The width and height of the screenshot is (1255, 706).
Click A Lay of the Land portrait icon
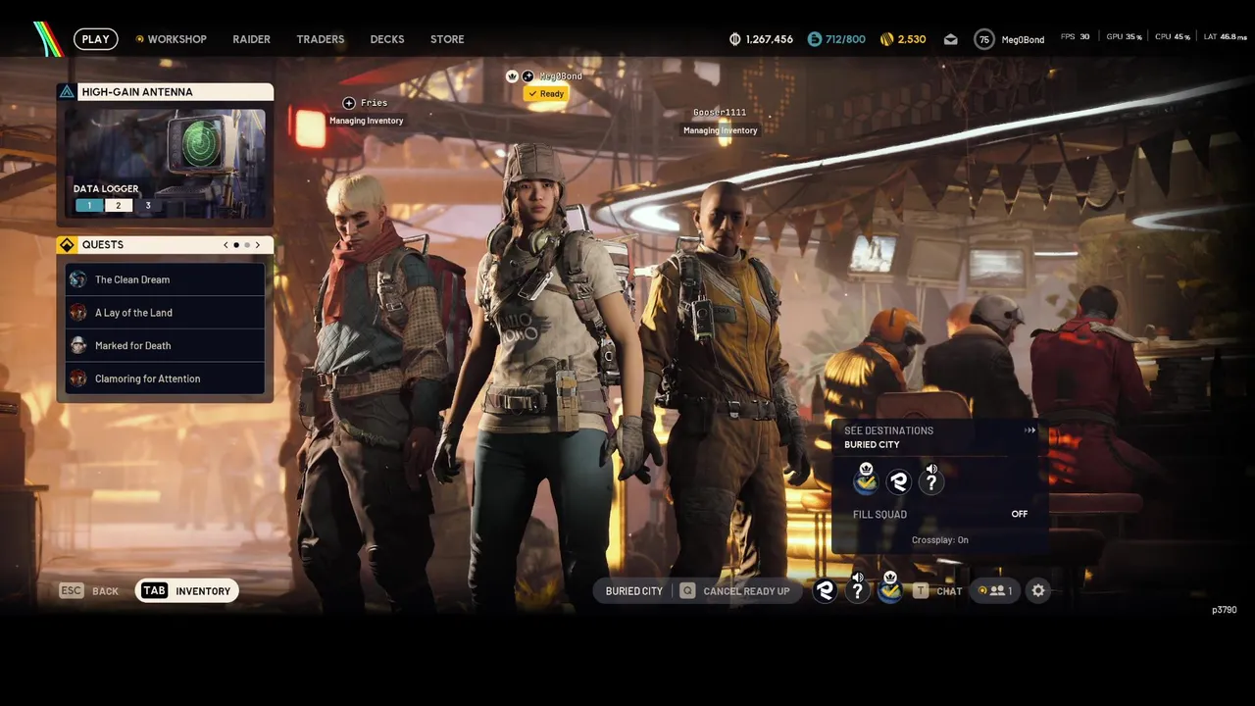pos(78,313)
